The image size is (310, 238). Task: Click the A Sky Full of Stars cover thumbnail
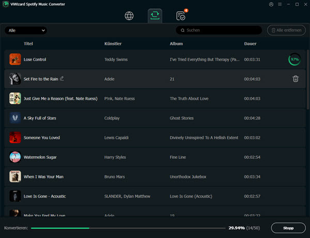pos(15,118)
